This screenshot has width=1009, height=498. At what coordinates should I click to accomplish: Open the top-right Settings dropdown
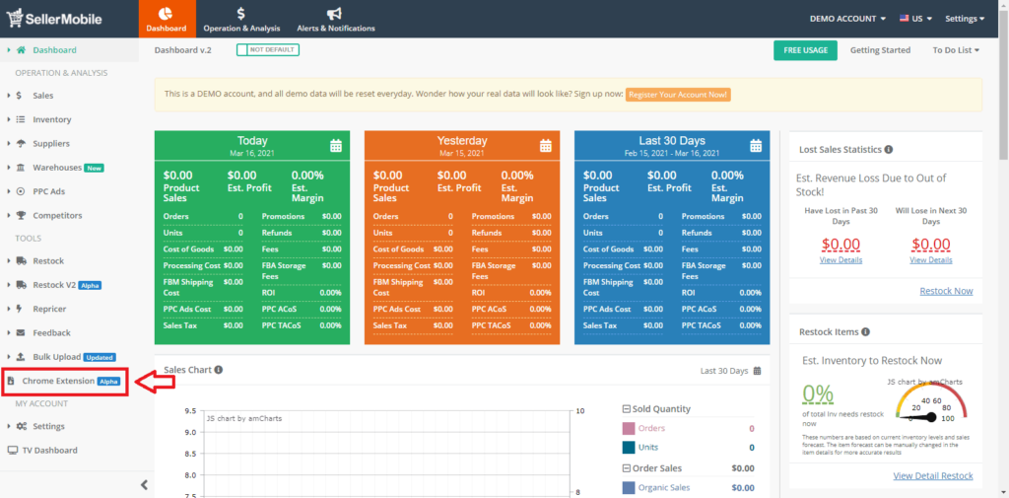(x=965, y=19)
